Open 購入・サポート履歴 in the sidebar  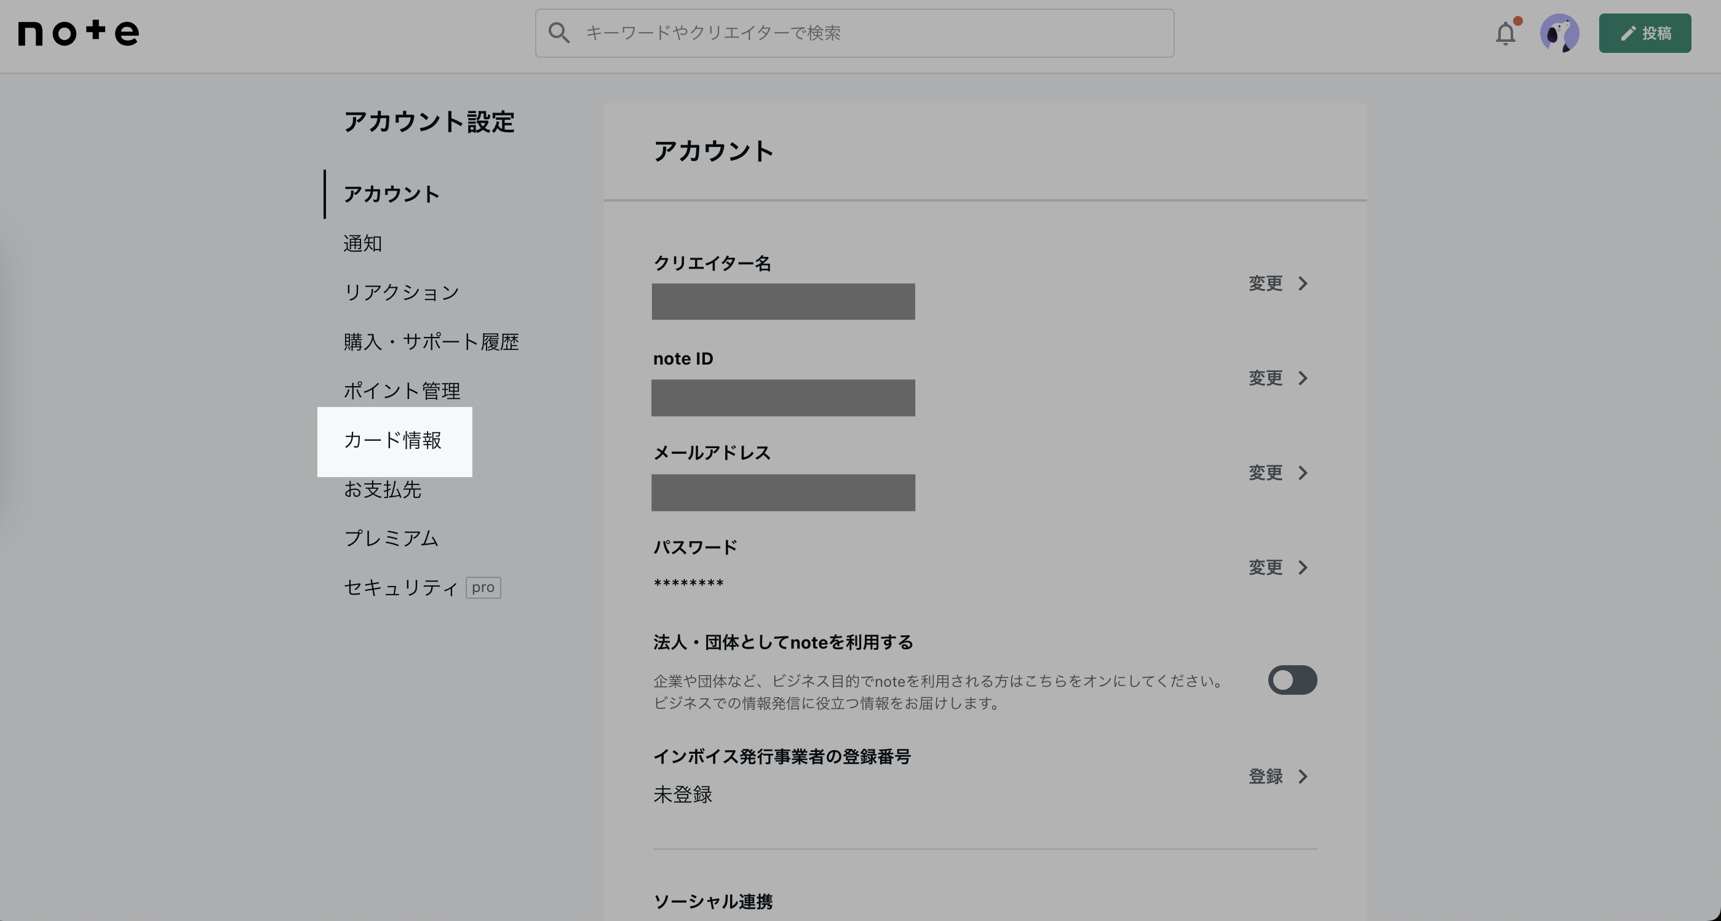pos(431,342)
